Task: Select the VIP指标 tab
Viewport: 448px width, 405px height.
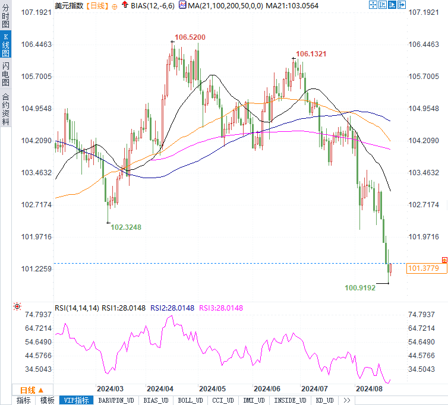Action: (76, 400)
